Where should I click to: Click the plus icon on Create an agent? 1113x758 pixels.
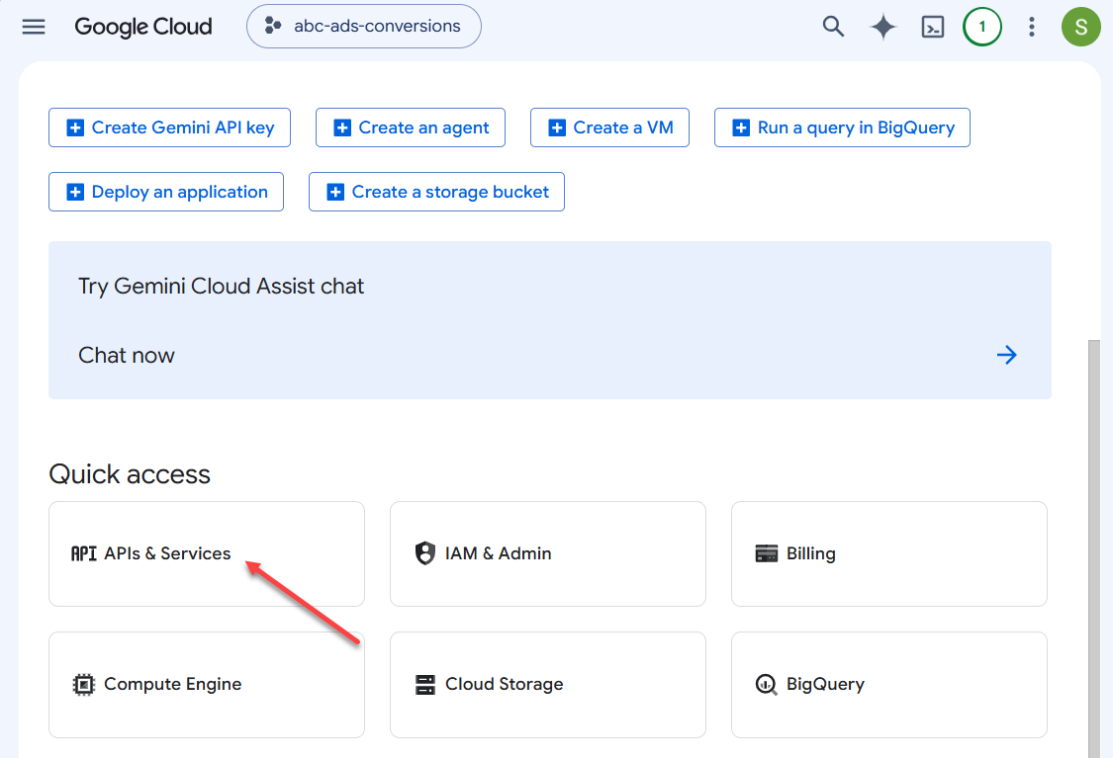(x=342, y=127)
